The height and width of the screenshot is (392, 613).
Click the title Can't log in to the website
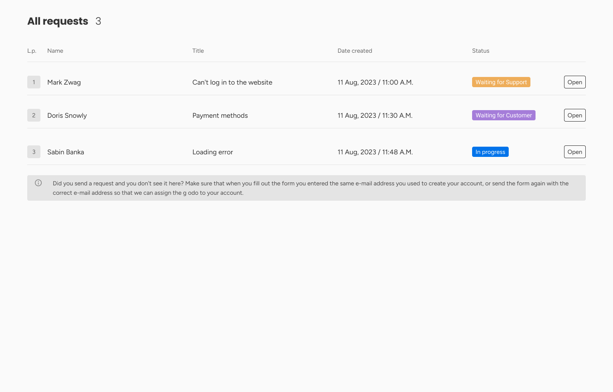[x=232, y=82]
